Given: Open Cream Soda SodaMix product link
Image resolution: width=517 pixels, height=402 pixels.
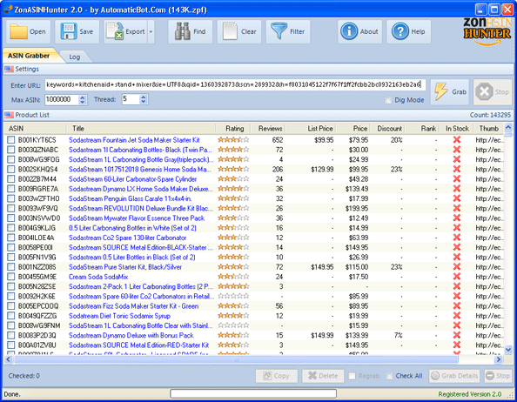Looking at the screenshot, I should pyautogui.click(x=98, y=277).
